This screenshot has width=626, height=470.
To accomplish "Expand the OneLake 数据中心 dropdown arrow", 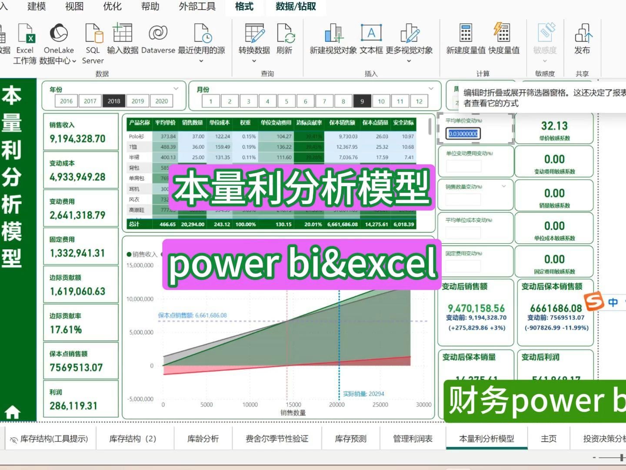I will click(74, 61).
